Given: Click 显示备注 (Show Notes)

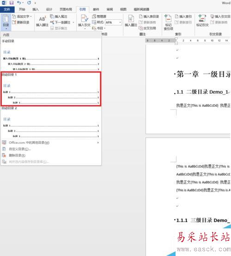Looking at the screenshot, I should pos(59,28).
